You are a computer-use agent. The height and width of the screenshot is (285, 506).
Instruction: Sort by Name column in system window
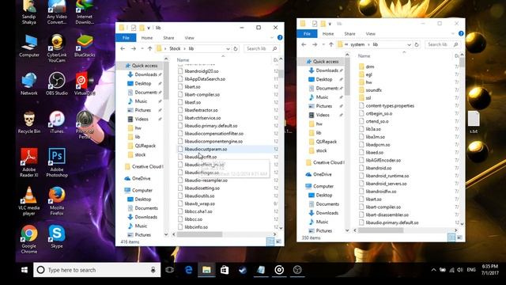point(364,55)
